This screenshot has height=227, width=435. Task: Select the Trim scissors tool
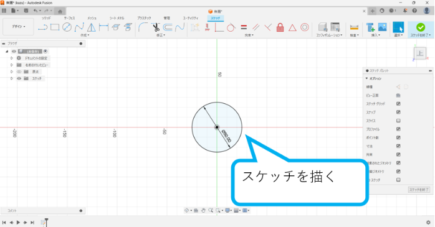click(x=156, y=27)
